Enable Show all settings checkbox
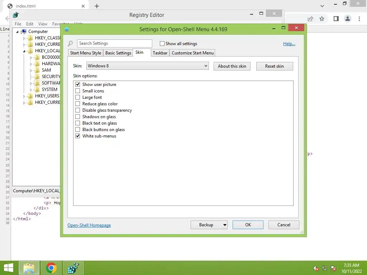The image size is (367, 275). click(x=162, y=43)
